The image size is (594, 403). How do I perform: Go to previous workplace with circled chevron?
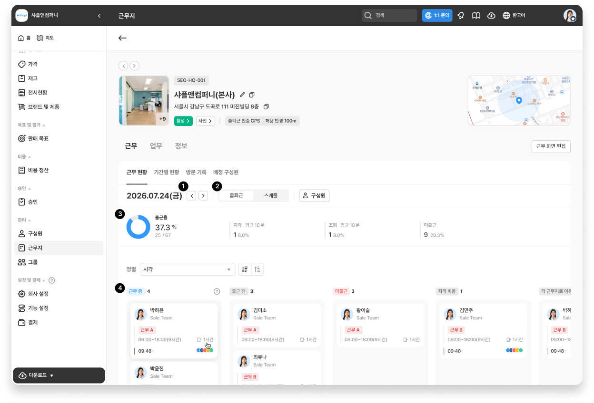tap(123, 66)
